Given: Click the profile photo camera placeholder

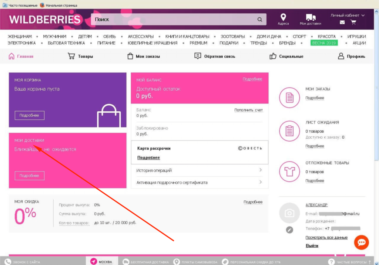Looking at the screenshot, I should click(289, 213).
